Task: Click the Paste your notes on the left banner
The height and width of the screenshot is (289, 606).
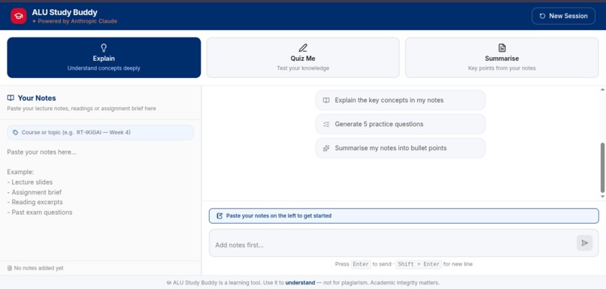Action: click(x=404, y=215)
